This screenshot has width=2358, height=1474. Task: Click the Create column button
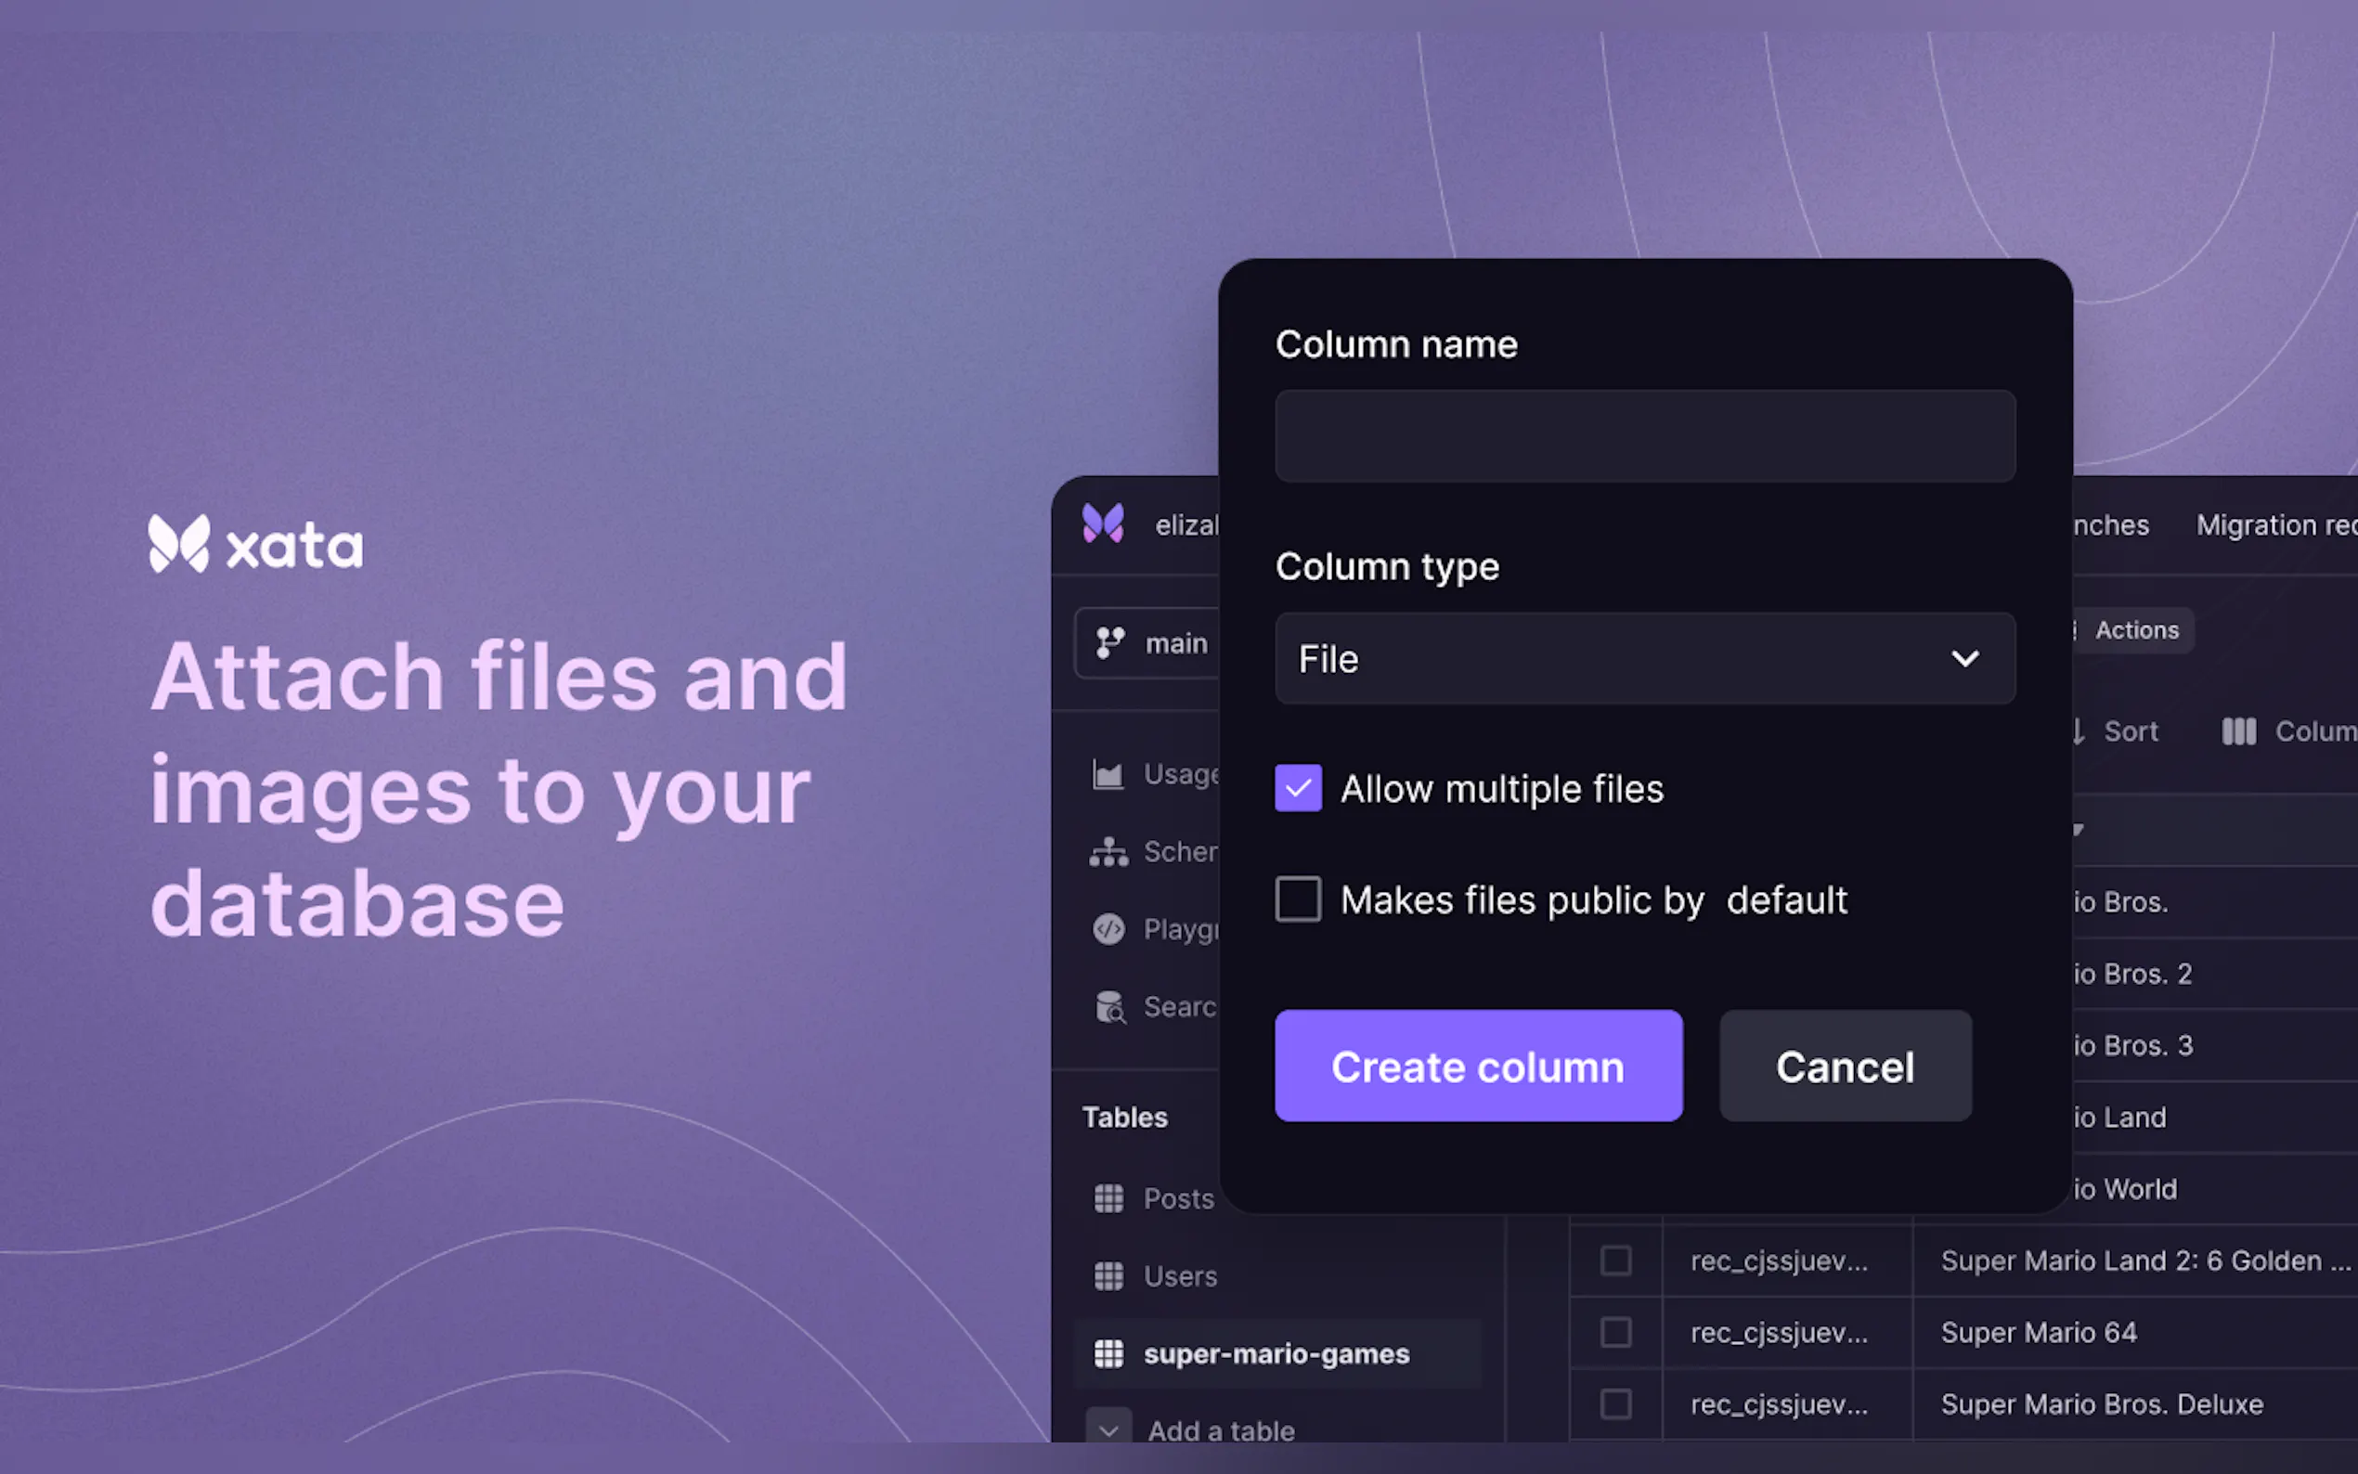1478,1067
